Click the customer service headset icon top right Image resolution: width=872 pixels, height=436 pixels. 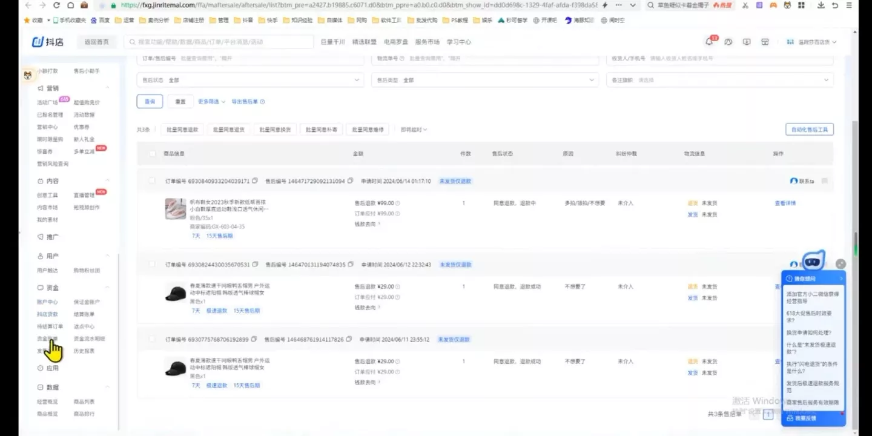tap(728, 41)
